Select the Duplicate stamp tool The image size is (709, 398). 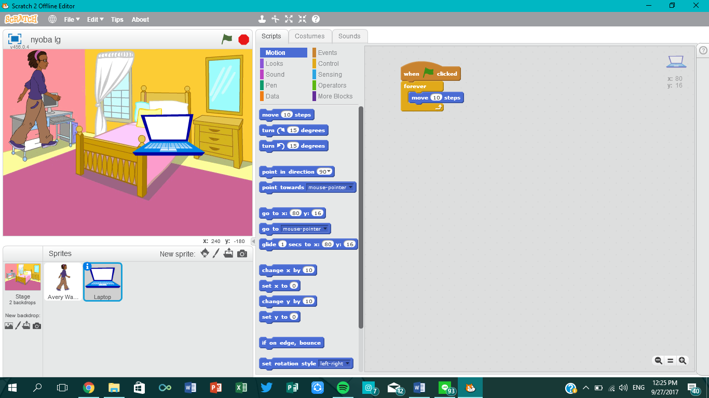coord(262,19)
